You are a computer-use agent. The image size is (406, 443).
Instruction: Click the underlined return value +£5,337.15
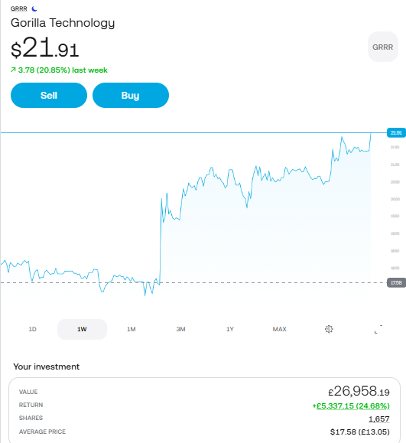(x=351, y=406)
